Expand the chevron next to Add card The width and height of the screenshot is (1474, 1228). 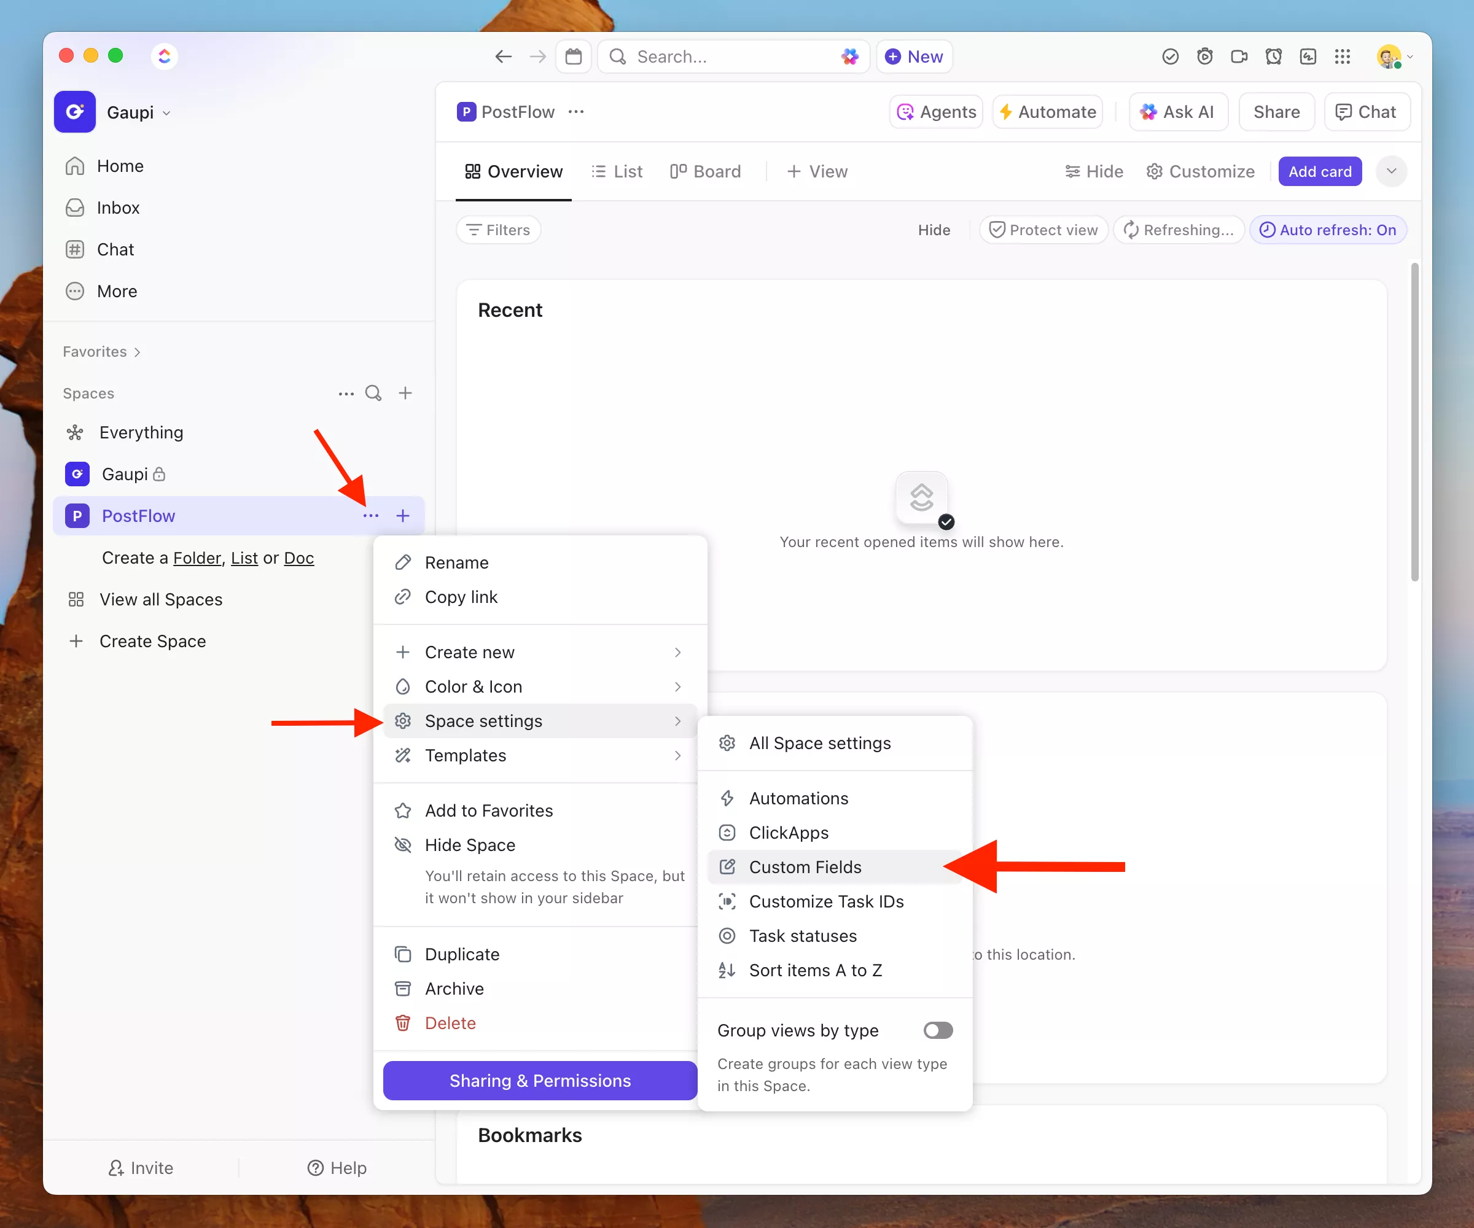[1392, 172]
